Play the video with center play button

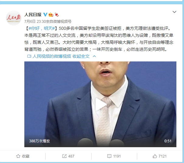click(101, 104)
